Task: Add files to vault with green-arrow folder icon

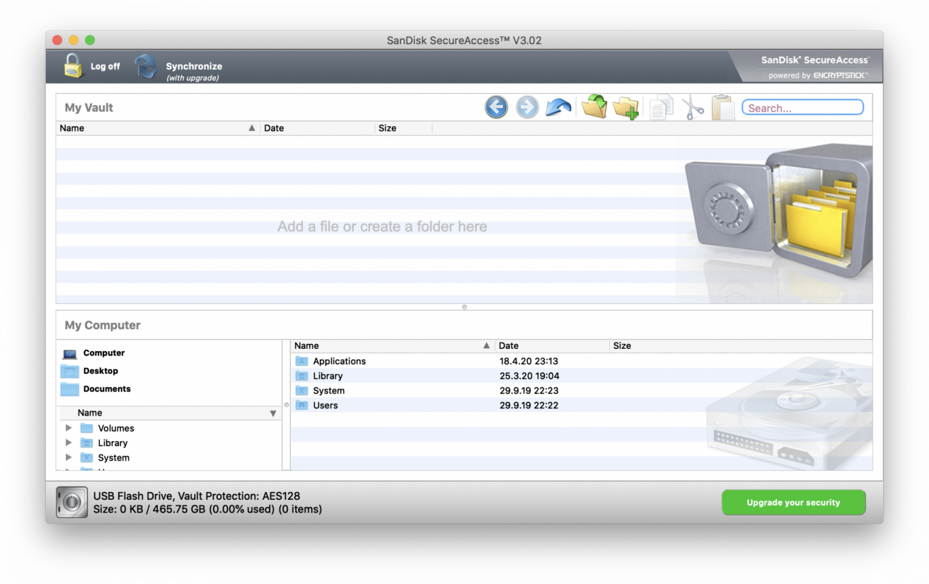Action: click(x=594, y=107)
